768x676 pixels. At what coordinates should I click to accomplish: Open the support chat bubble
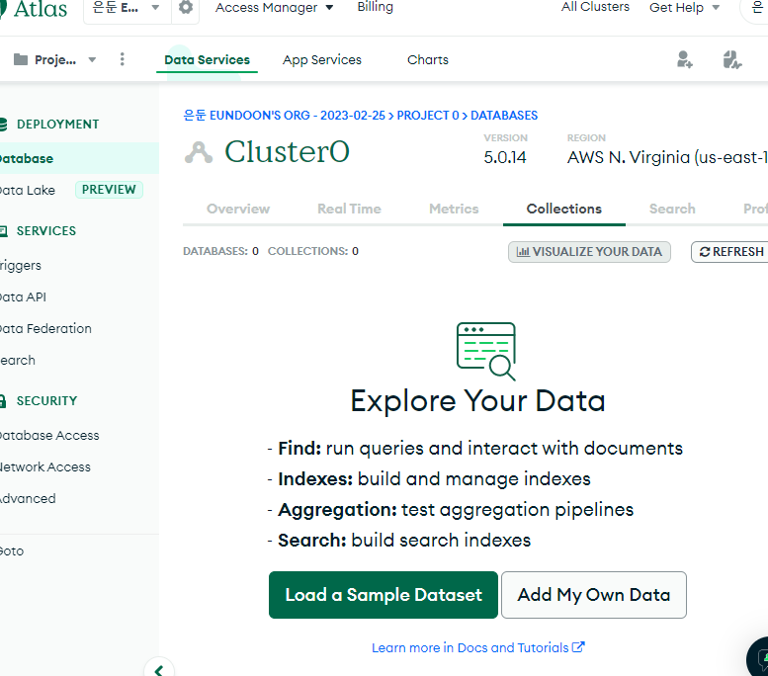(x=759, y=657)
